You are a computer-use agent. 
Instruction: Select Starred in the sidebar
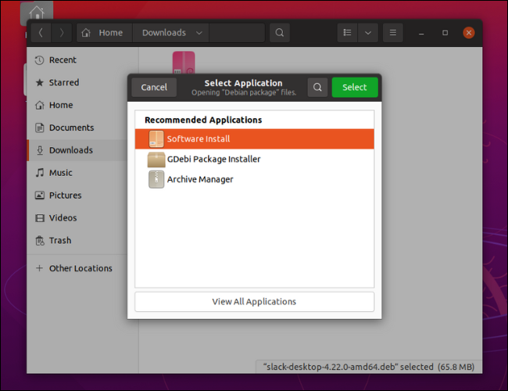coord(63,83)
